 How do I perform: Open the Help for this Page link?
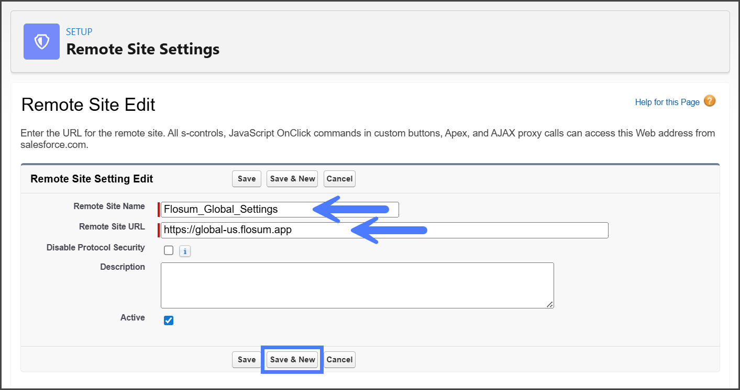(667, 102)
